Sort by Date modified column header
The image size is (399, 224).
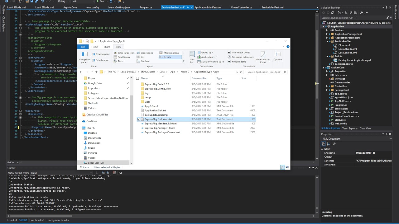[199, 78]
